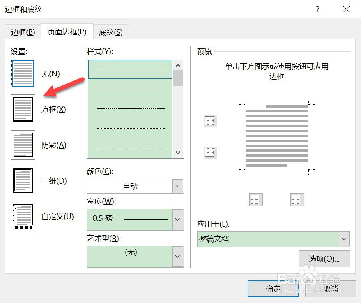
Task: Toggle the left border button under preview
Action: point(256,200)
